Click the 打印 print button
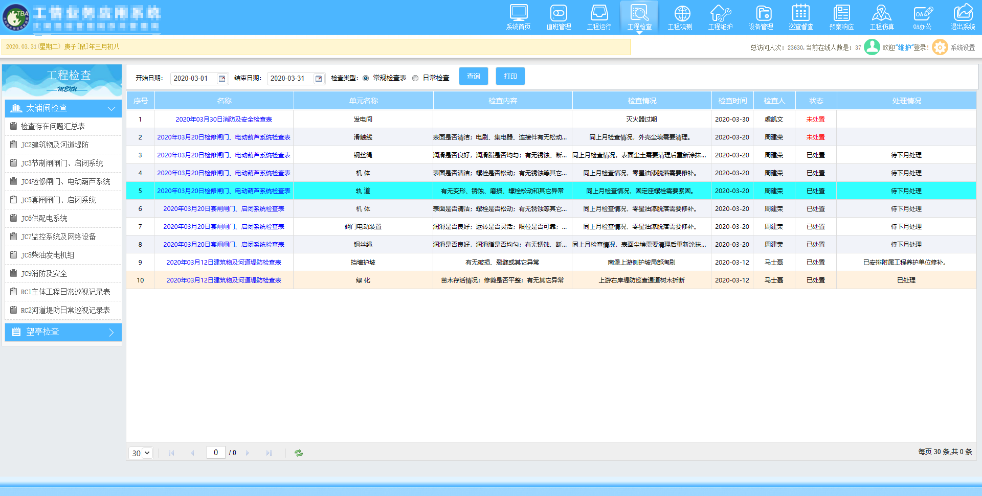The image size is (982, 496). point(510,76)
